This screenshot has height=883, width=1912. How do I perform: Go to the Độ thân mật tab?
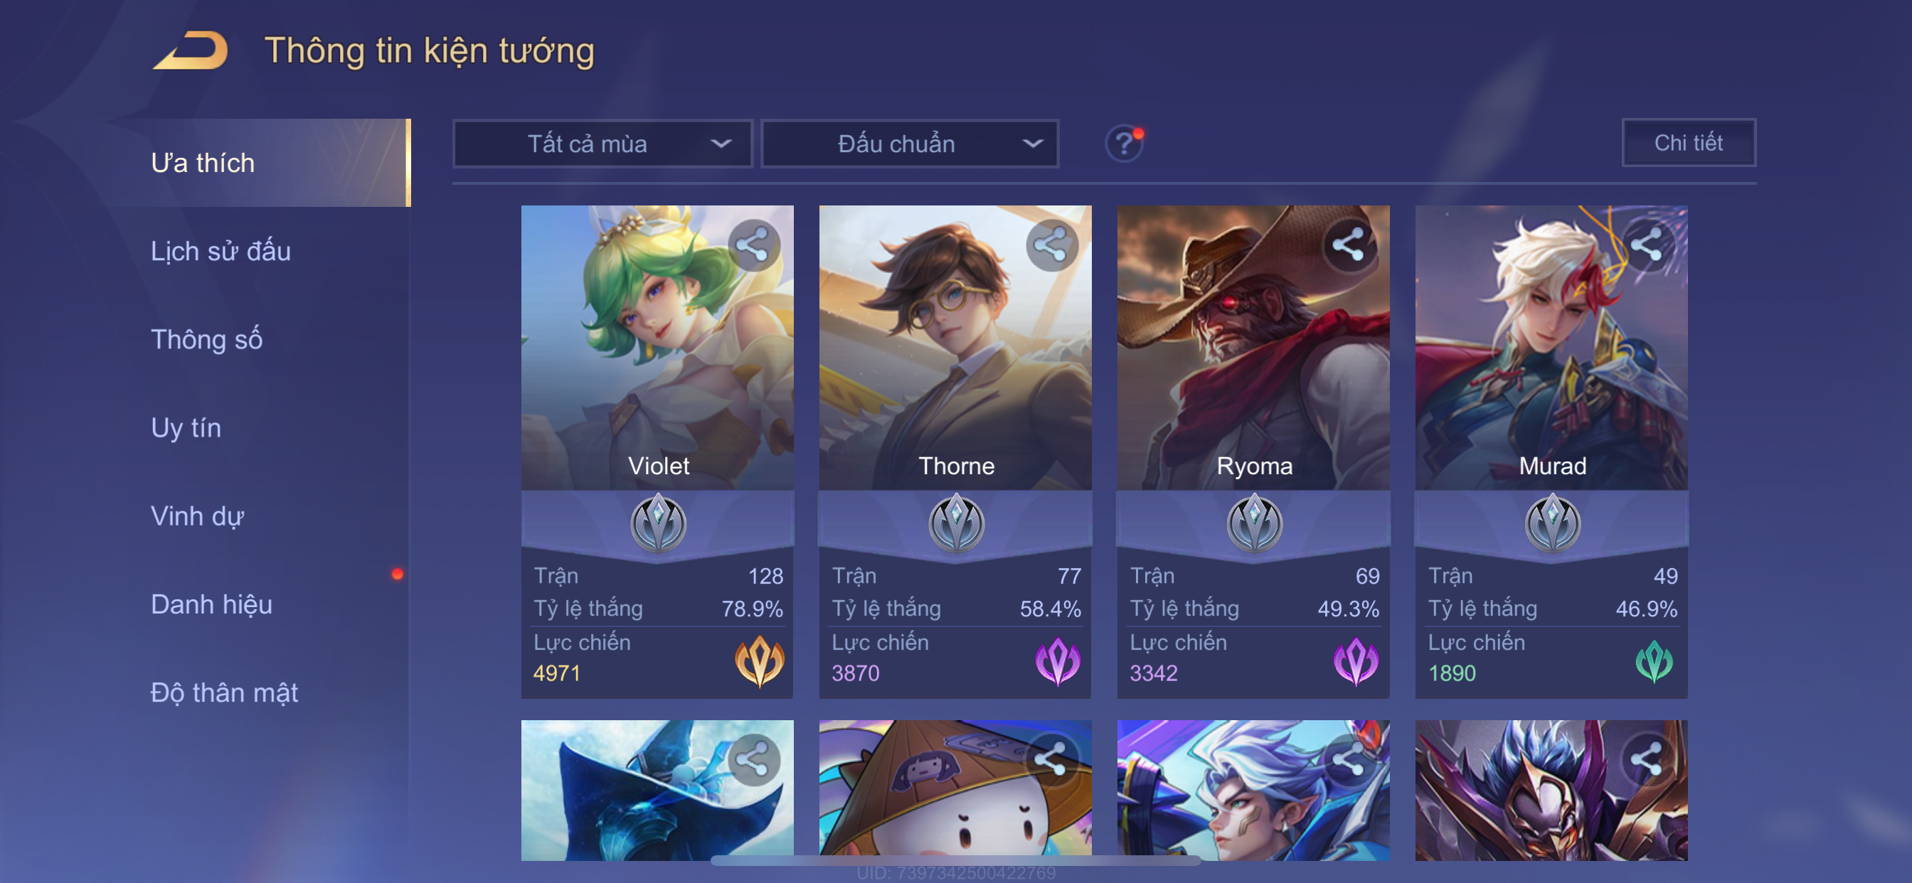coord(224,692)
